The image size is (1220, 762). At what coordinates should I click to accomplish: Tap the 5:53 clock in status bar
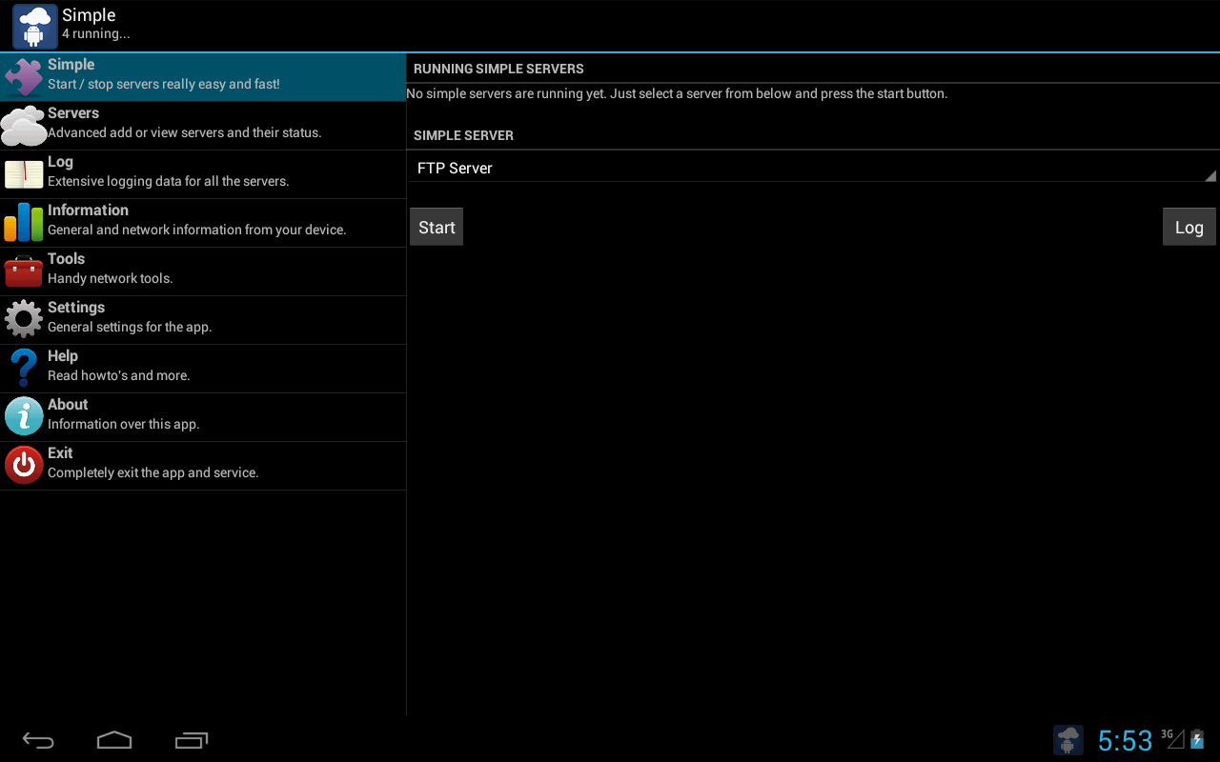[1125, 740]
